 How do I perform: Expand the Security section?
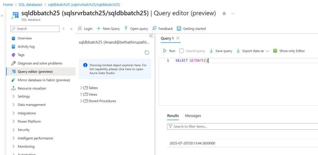(14, 130)
